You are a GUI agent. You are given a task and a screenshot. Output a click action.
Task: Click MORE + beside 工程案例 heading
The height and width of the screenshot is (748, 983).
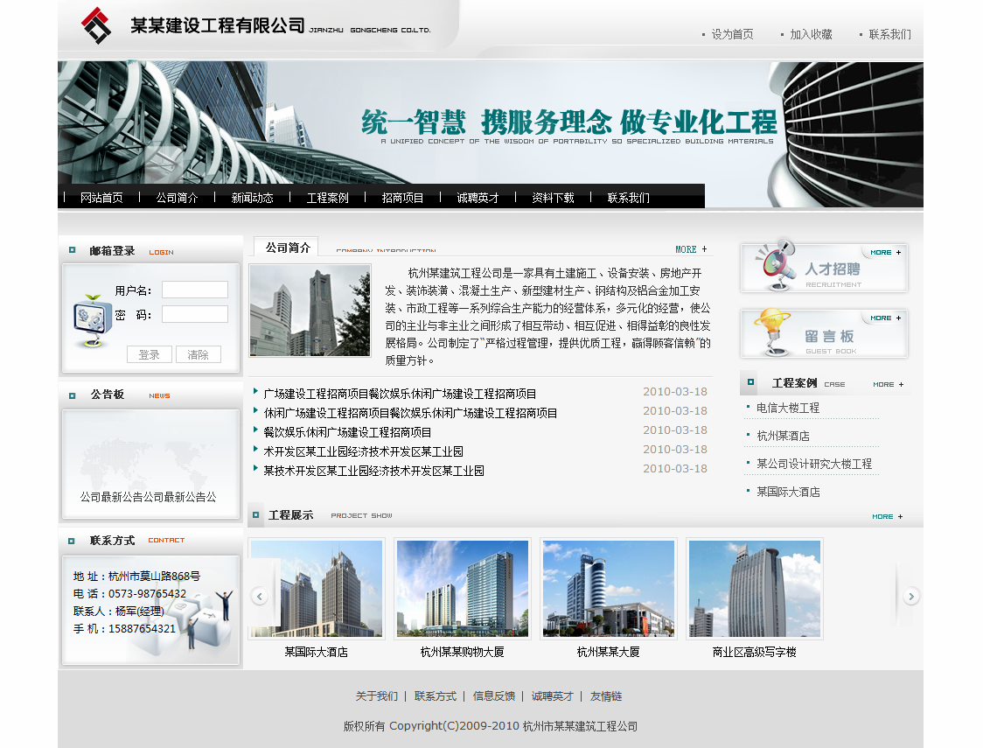[889, 384]
